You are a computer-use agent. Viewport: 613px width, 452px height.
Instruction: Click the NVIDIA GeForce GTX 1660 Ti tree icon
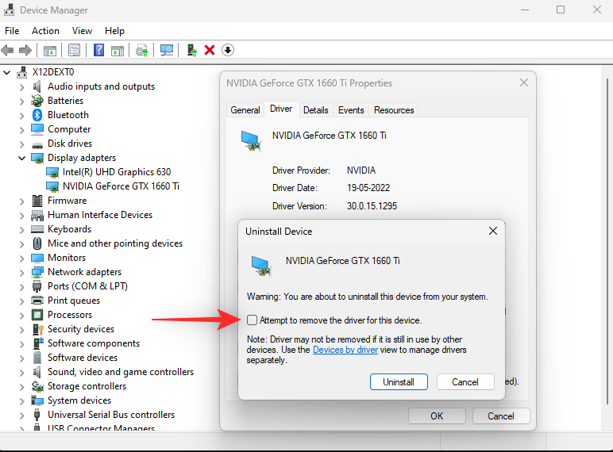[52, 186]
